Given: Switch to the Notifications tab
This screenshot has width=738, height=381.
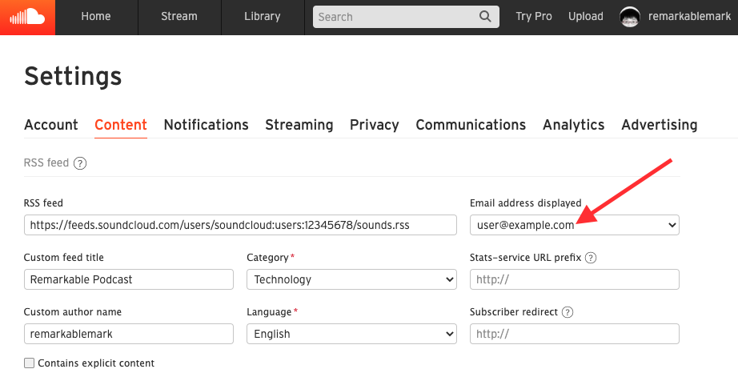Looking at the screenshot, I should pos(207,125).
